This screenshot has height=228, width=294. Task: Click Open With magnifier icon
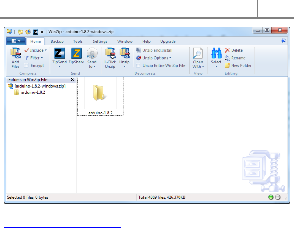tap(198, 53)
